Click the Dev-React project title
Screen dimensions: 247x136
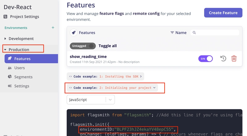pyautogui.click(x=18, y=7)
